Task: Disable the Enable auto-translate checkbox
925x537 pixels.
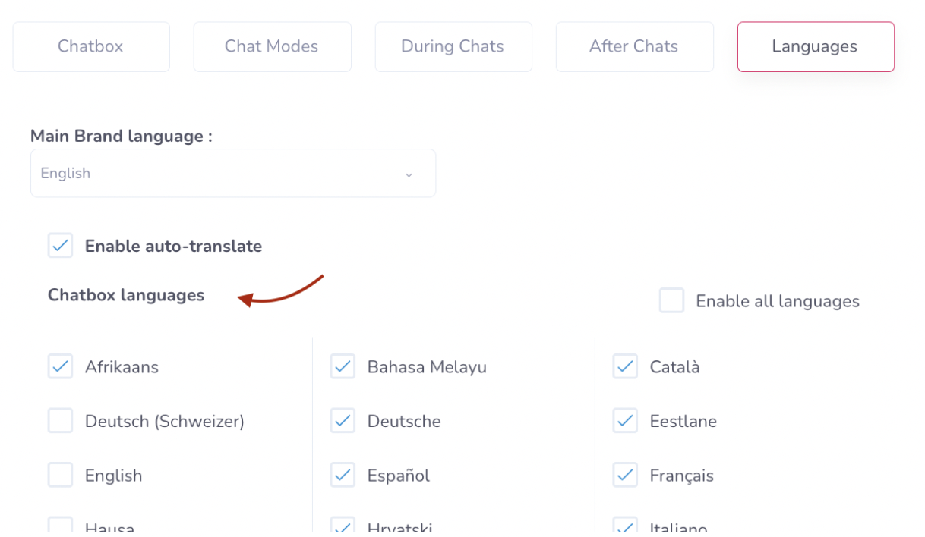Action: pos(61,246)
